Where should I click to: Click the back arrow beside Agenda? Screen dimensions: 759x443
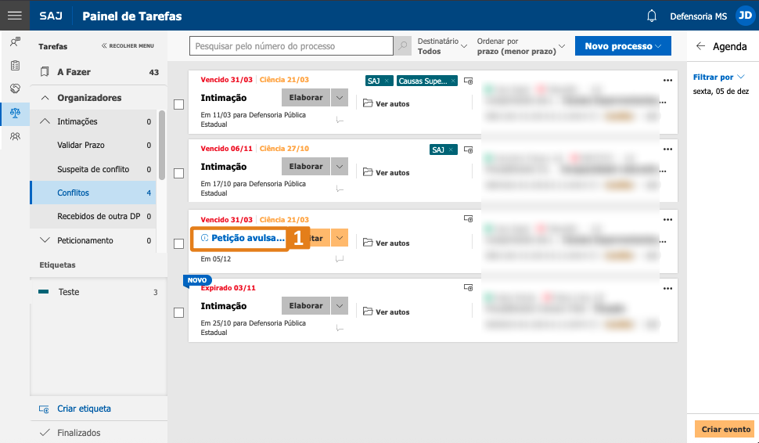(700, 46)
